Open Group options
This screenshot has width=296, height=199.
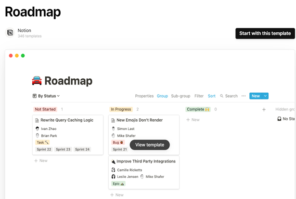[x=162, y=96]
